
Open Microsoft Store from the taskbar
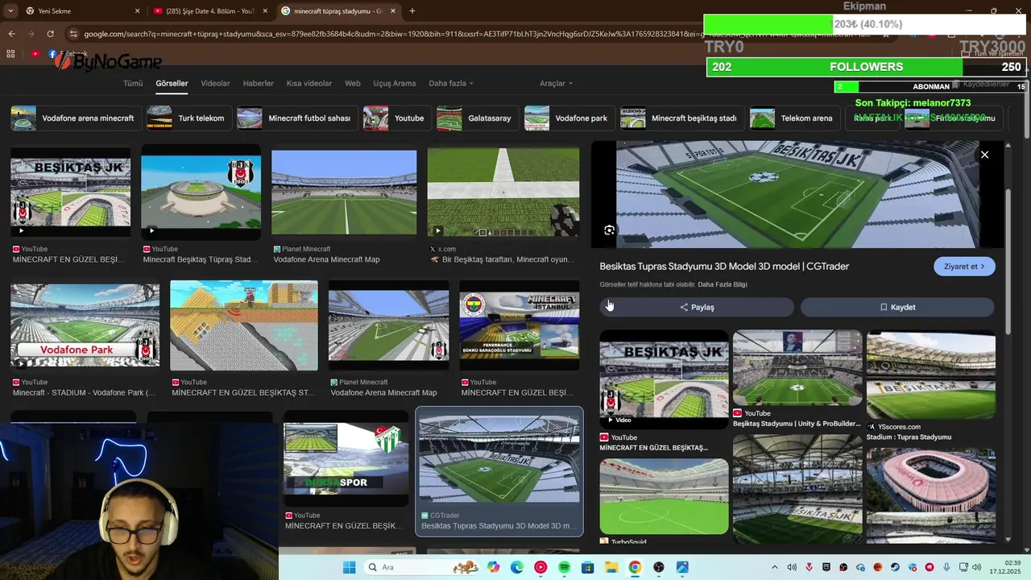click(x=587, y=568)
